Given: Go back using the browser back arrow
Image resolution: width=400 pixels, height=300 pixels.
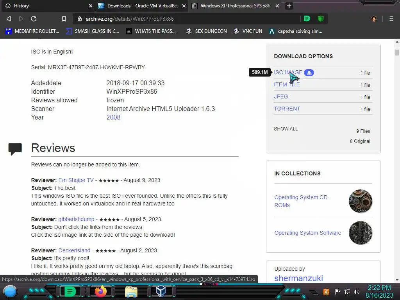Looking at the screenshot, I should point(9,19).
